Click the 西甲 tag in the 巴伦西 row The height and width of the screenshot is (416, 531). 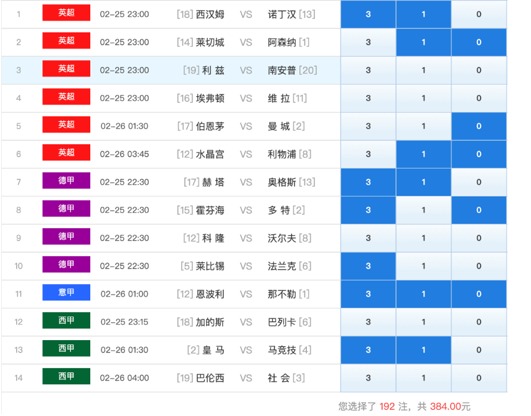(x=67, y=376)
